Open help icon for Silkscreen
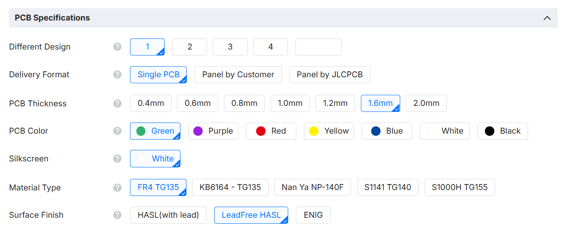This screenshot has height=231, width=570. 118,158
